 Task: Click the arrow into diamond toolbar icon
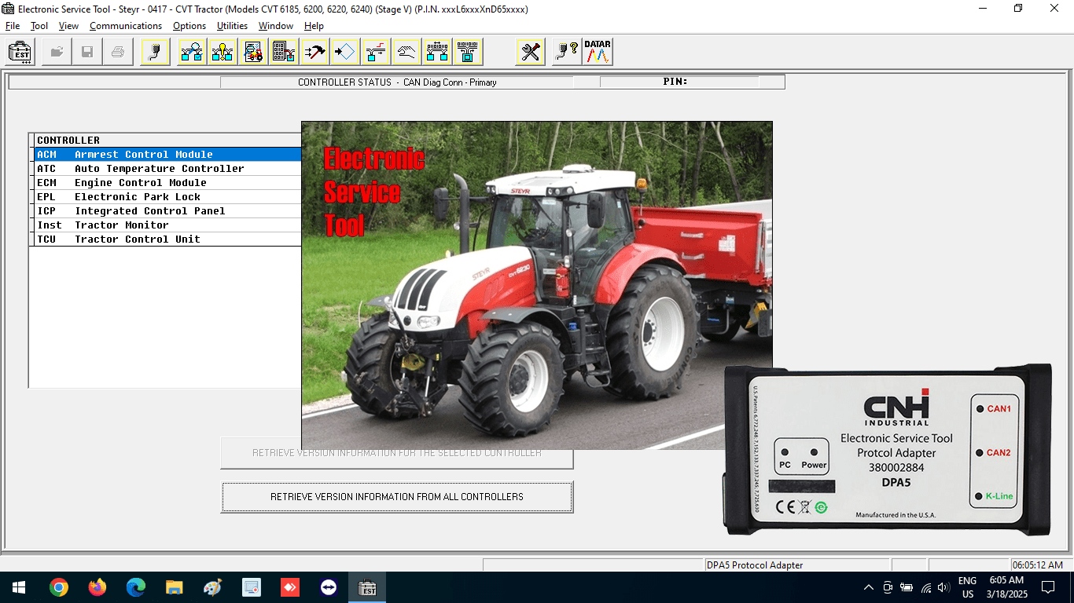(345, 53)
